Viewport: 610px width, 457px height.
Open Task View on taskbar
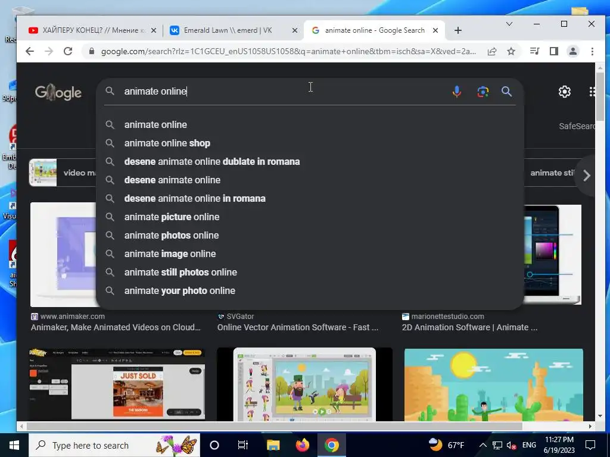point(243,445)
